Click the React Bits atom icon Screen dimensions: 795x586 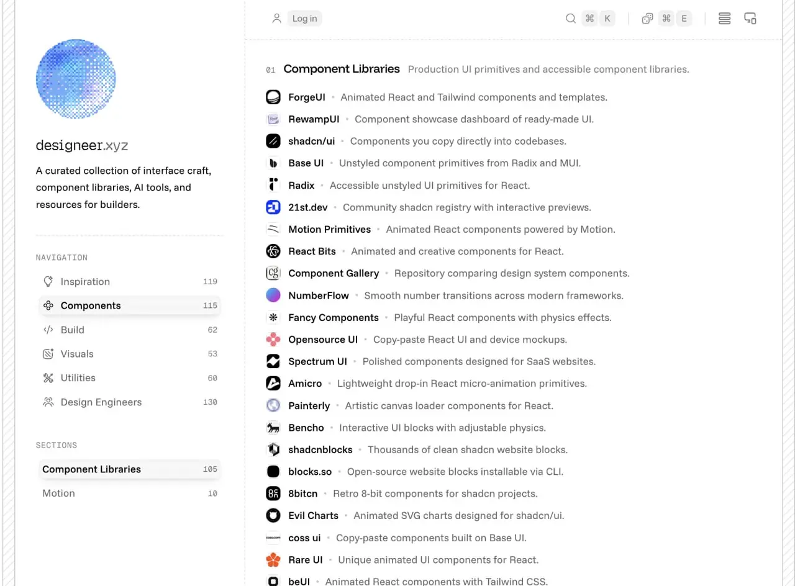pos(273,251)
